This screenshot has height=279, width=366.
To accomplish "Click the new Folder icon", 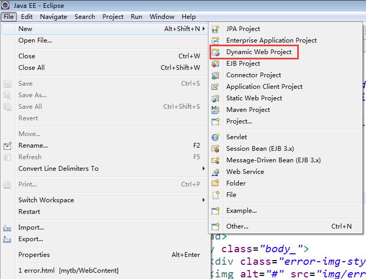I will [215, 183].
